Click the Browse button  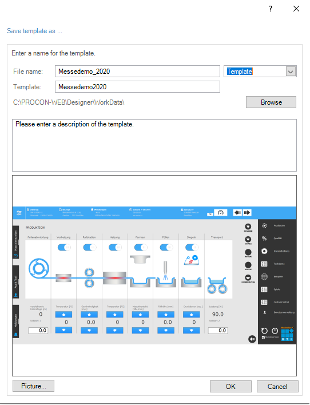[x=271, y=102]
